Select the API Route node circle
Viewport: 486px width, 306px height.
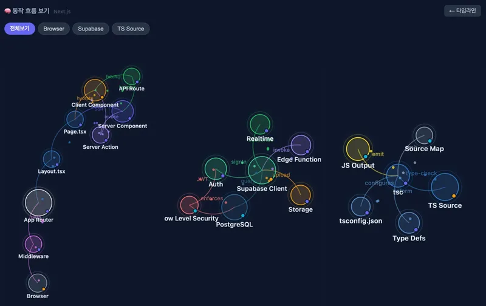click(132, 76)
